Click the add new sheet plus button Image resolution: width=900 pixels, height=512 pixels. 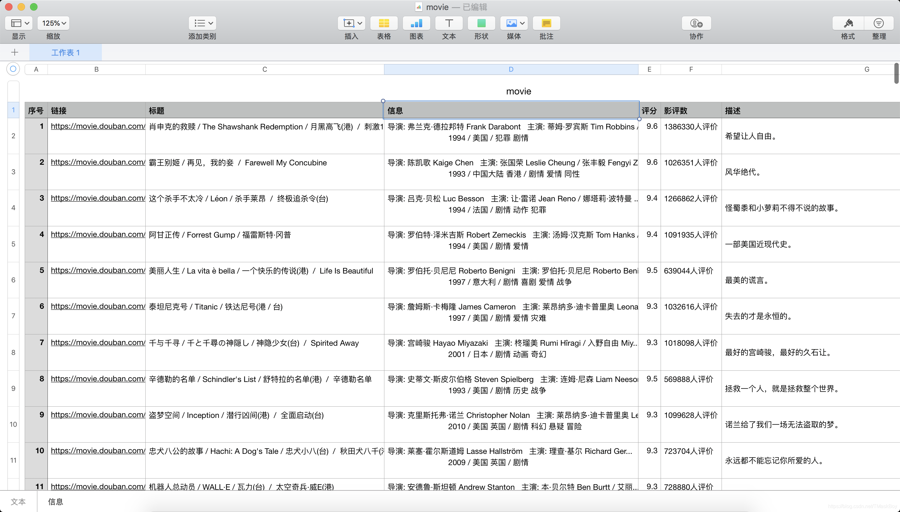tap(14, 53)
